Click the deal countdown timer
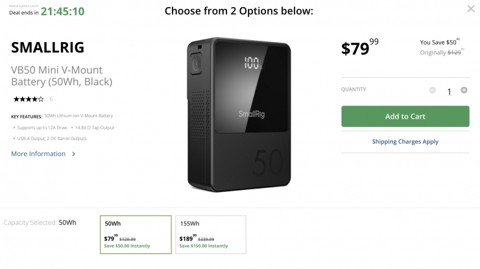 (62, 12)
